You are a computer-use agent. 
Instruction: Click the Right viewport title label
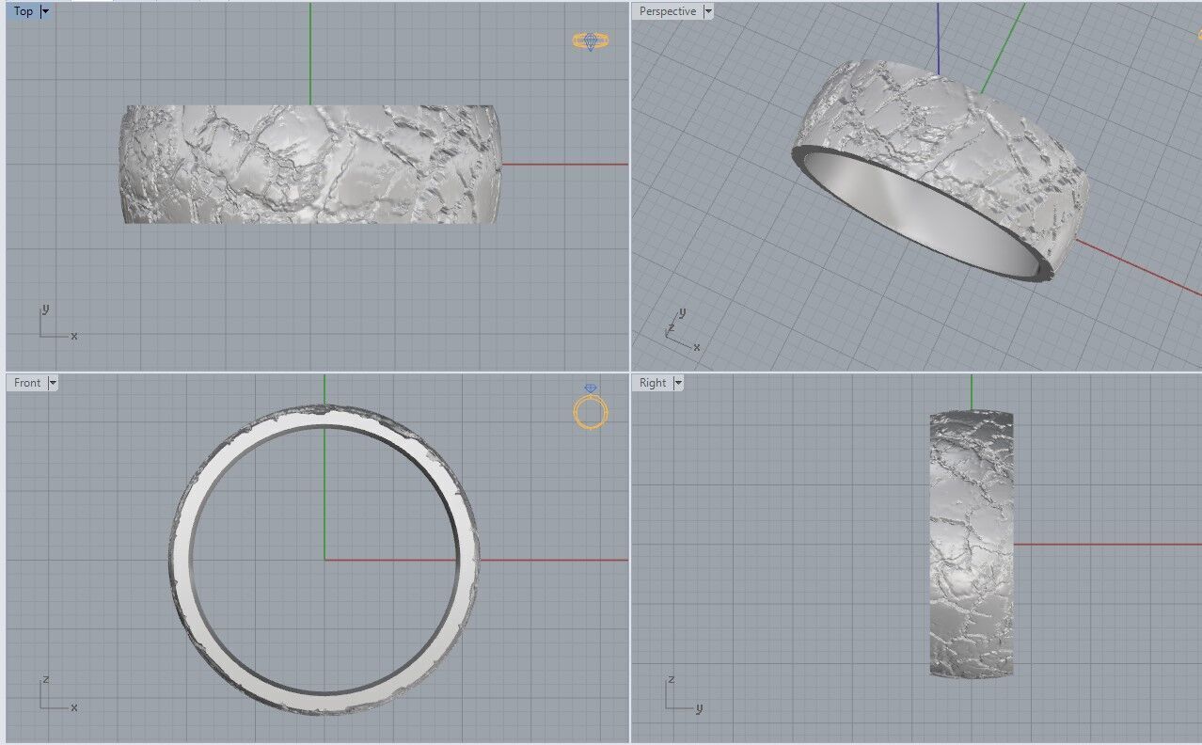pos(652,383)
